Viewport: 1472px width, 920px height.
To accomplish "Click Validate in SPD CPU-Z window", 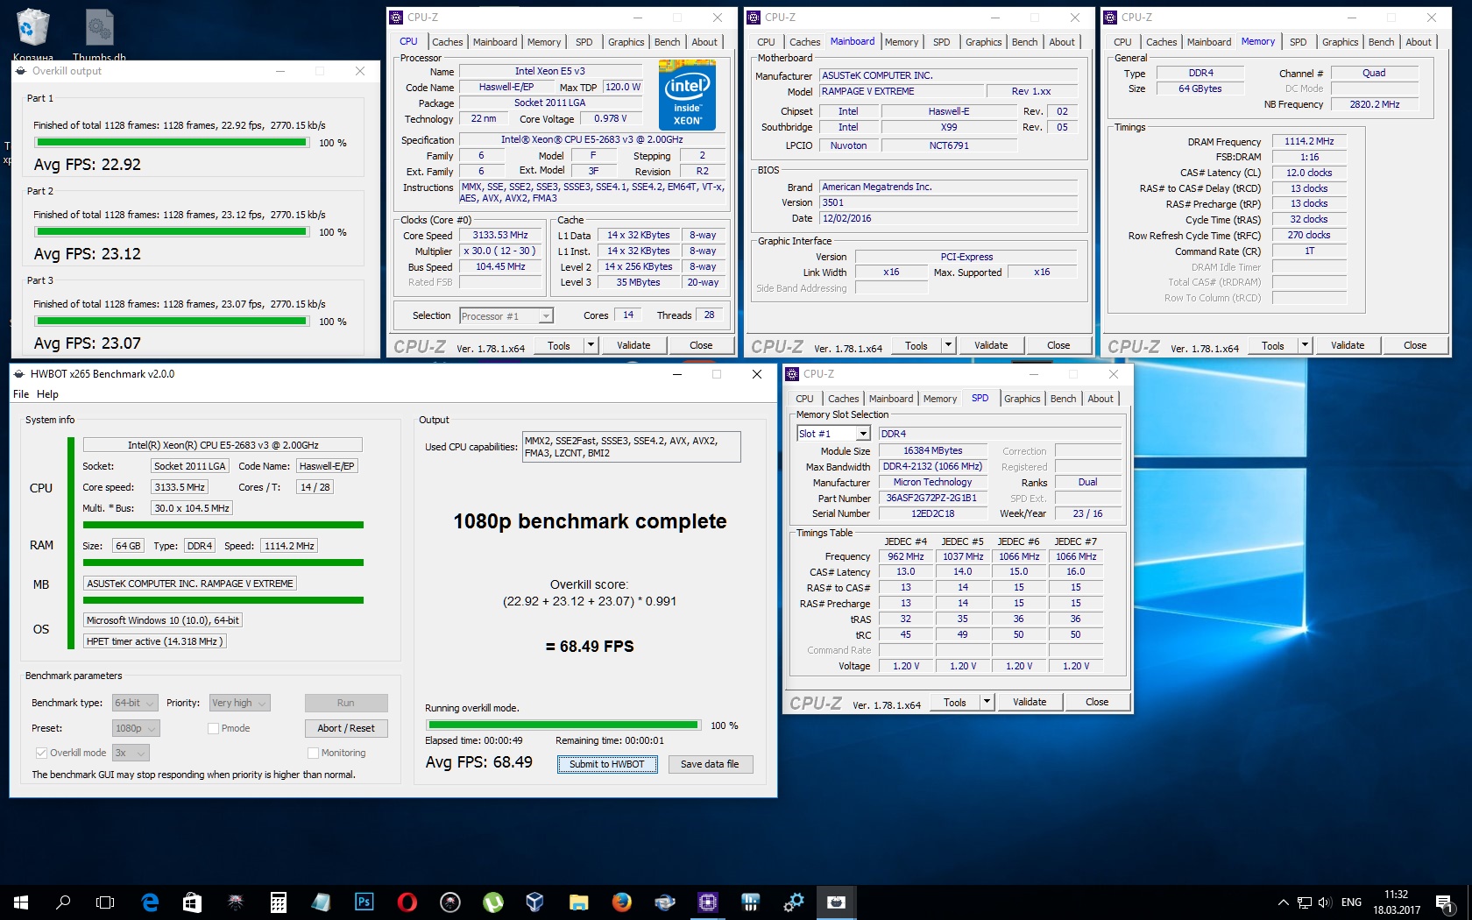I will pos(1030,702).
